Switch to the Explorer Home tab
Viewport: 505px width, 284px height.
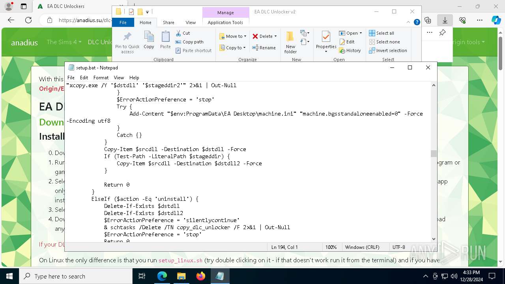coord(145,22)
